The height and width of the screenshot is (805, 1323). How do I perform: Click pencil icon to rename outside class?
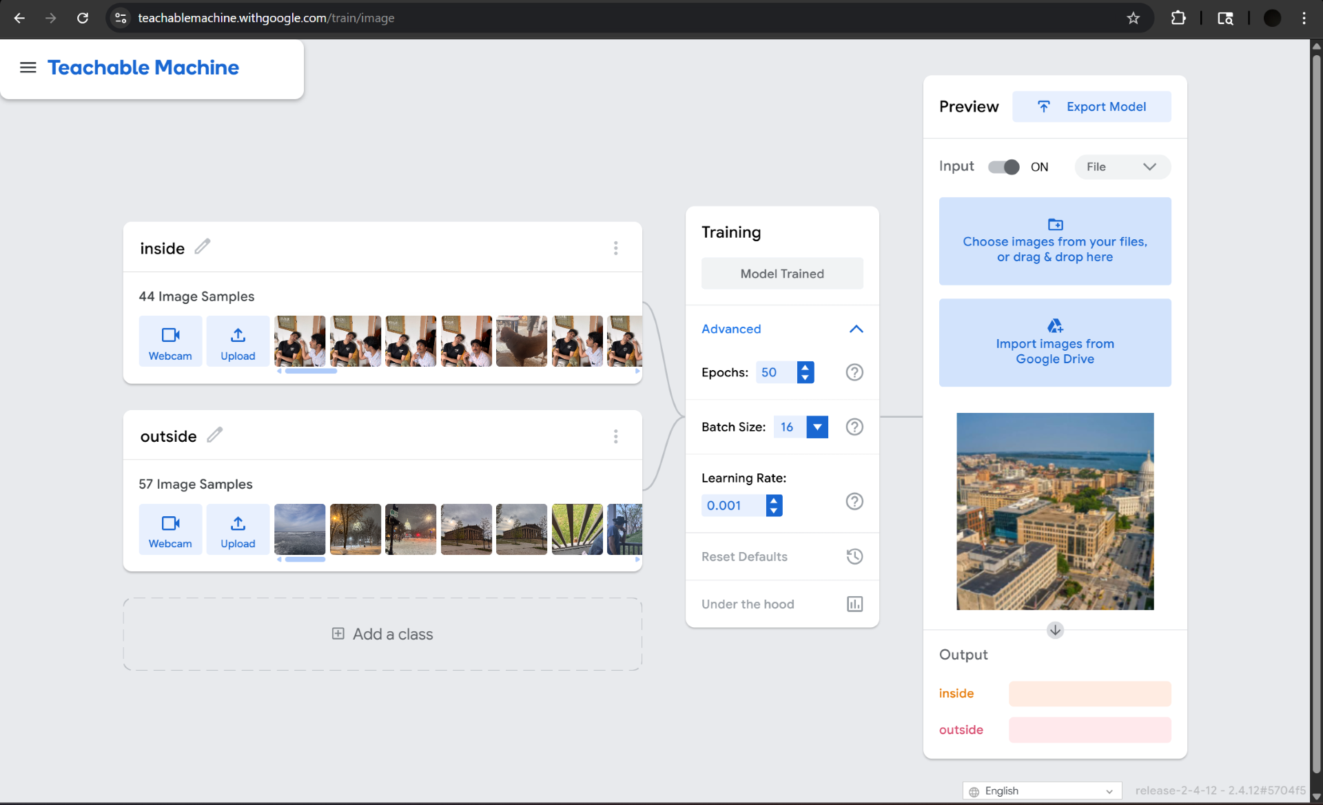pos(214,435)
